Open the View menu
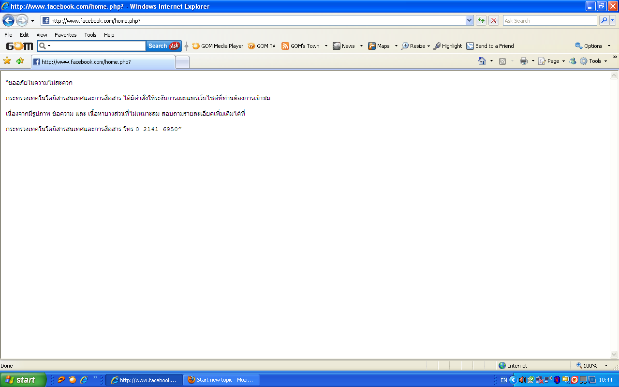Viewport: 619px width, 387px height. (42, 35)
